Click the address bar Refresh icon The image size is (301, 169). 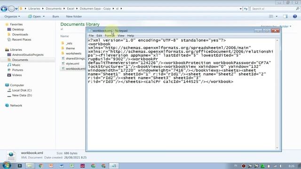coord(246,9)
